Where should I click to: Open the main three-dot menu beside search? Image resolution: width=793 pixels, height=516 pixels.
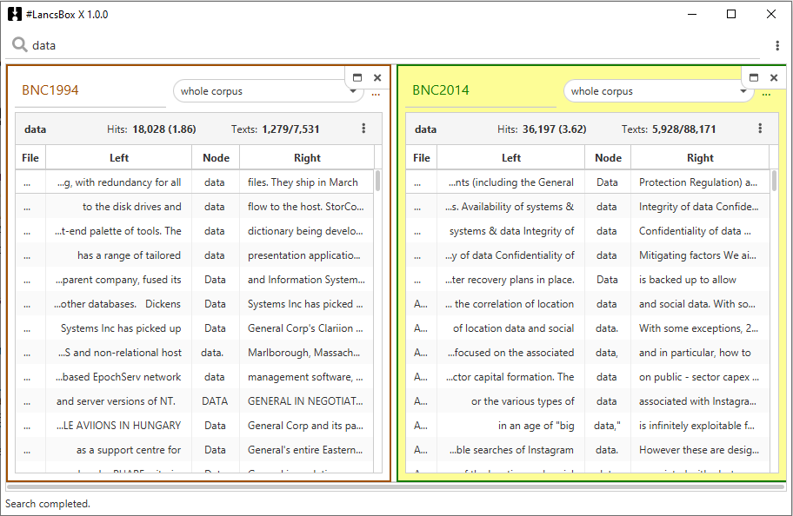777,46
